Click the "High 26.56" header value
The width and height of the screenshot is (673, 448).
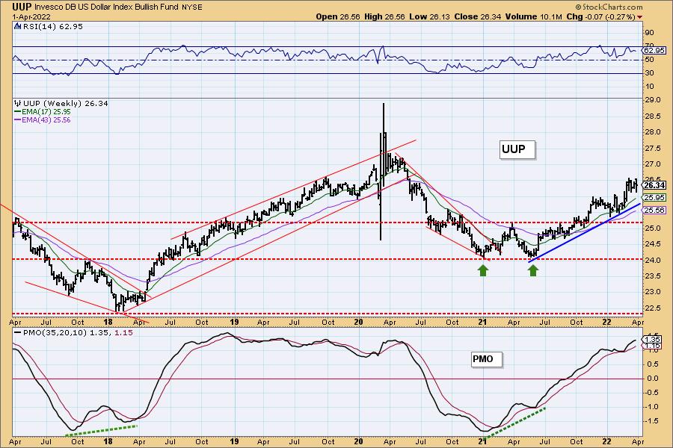(x=384, y=16)
